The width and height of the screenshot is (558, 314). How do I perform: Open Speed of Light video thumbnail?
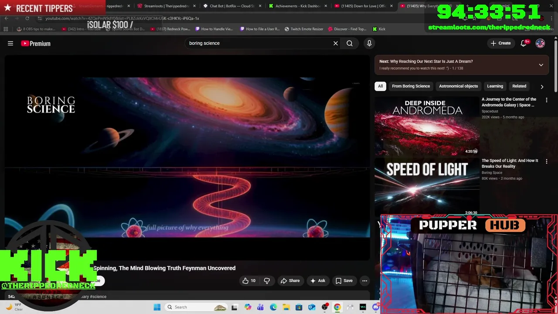[427, 187]
